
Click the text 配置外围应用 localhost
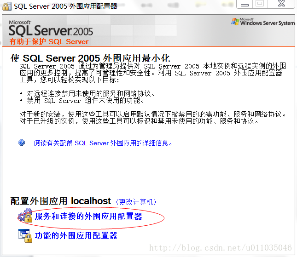(x=61, y=201)
